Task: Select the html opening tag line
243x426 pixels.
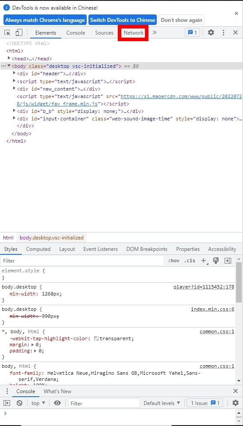Action: (x=15, y=51)
